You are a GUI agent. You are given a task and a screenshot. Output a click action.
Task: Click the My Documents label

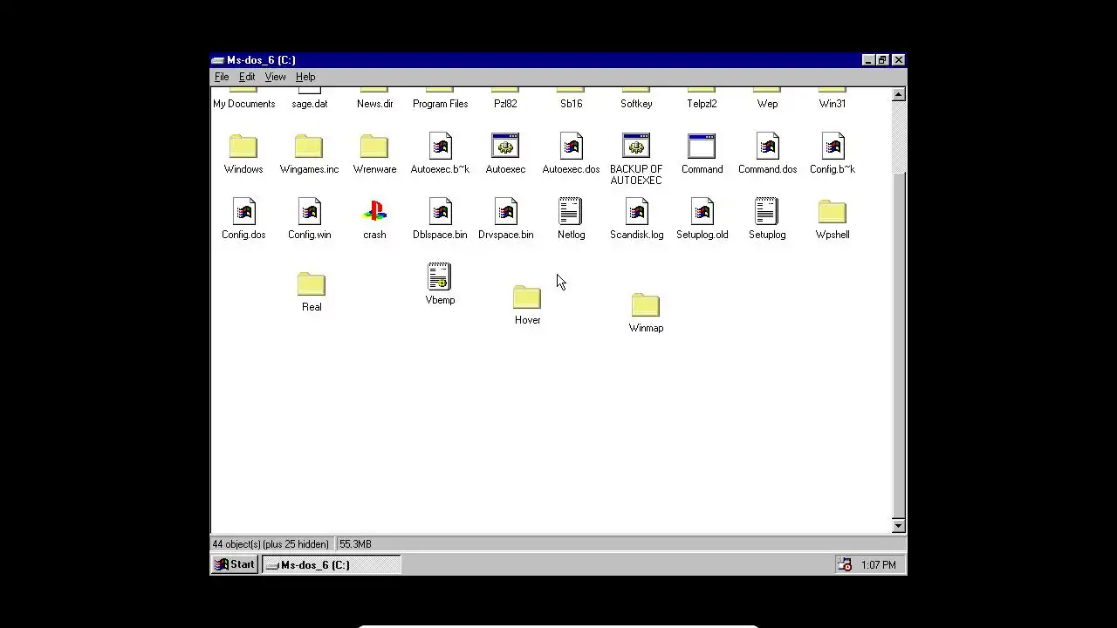[243, 104]
